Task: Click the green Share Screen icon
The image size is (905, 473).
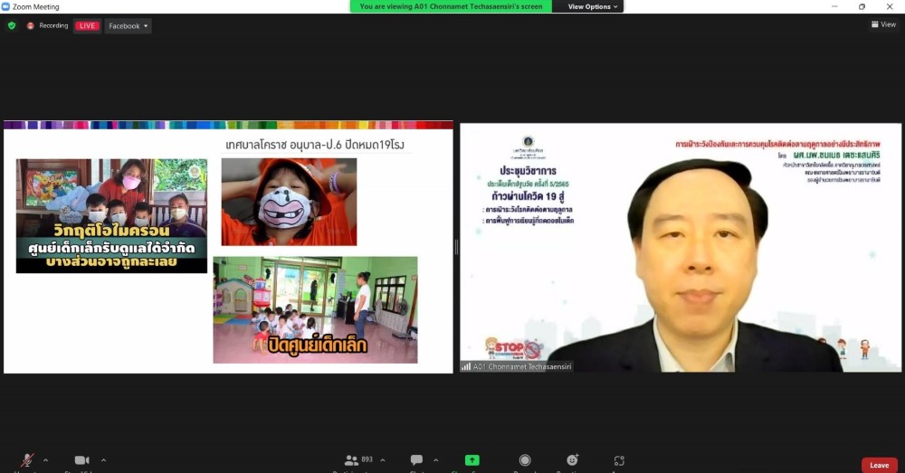Action: 472,460
